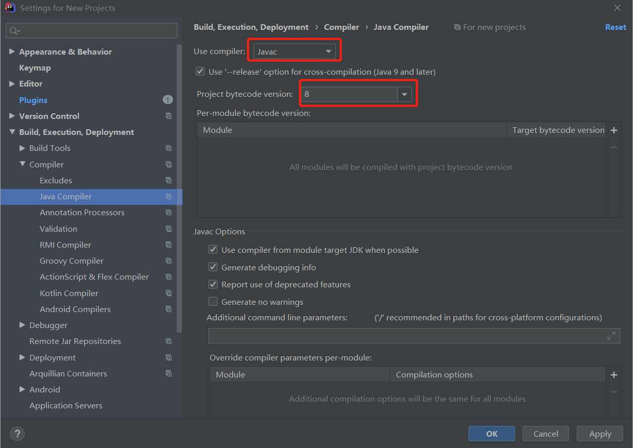Click project-level icon beside Version Control
Viewport: 633px width, 448px height.
(168, 116)
